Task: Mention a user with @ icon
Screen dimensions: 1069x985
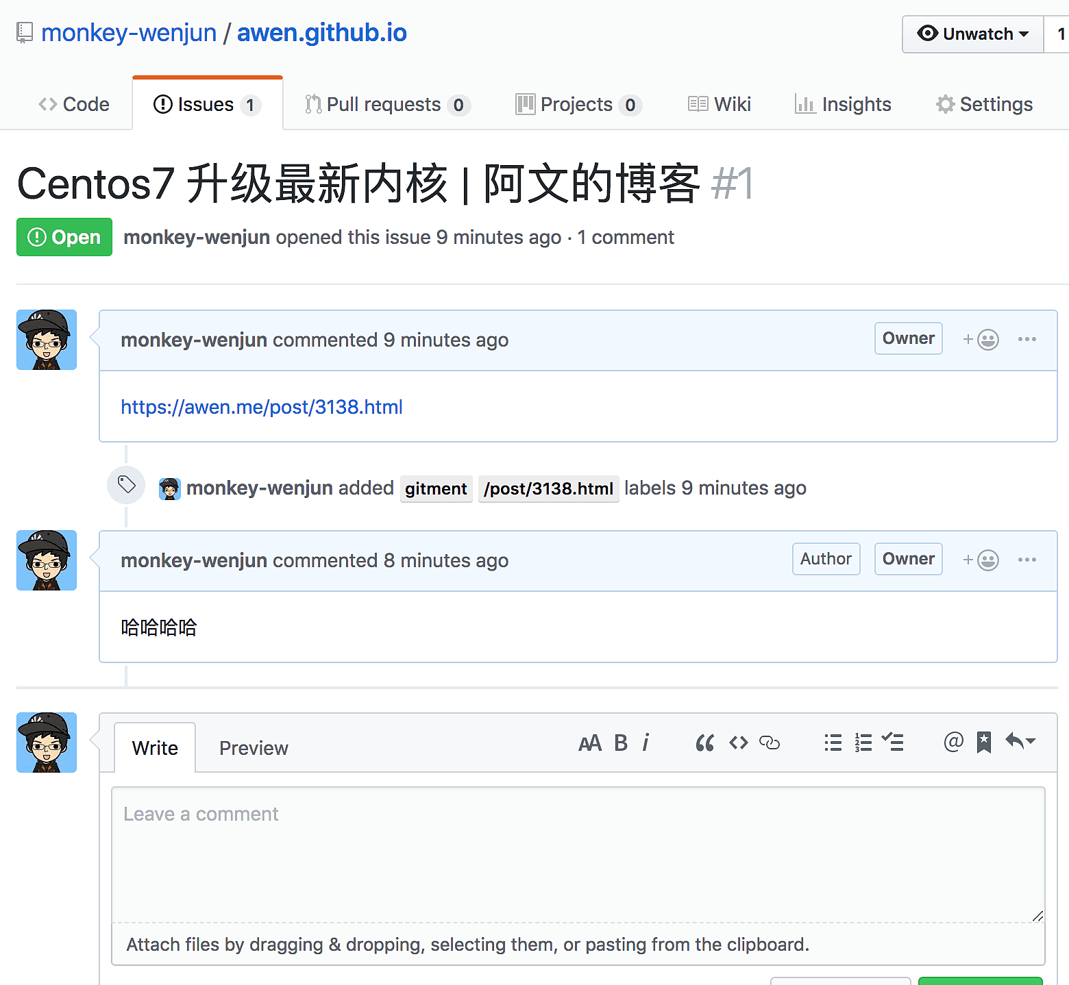Action: click(953, 743)
